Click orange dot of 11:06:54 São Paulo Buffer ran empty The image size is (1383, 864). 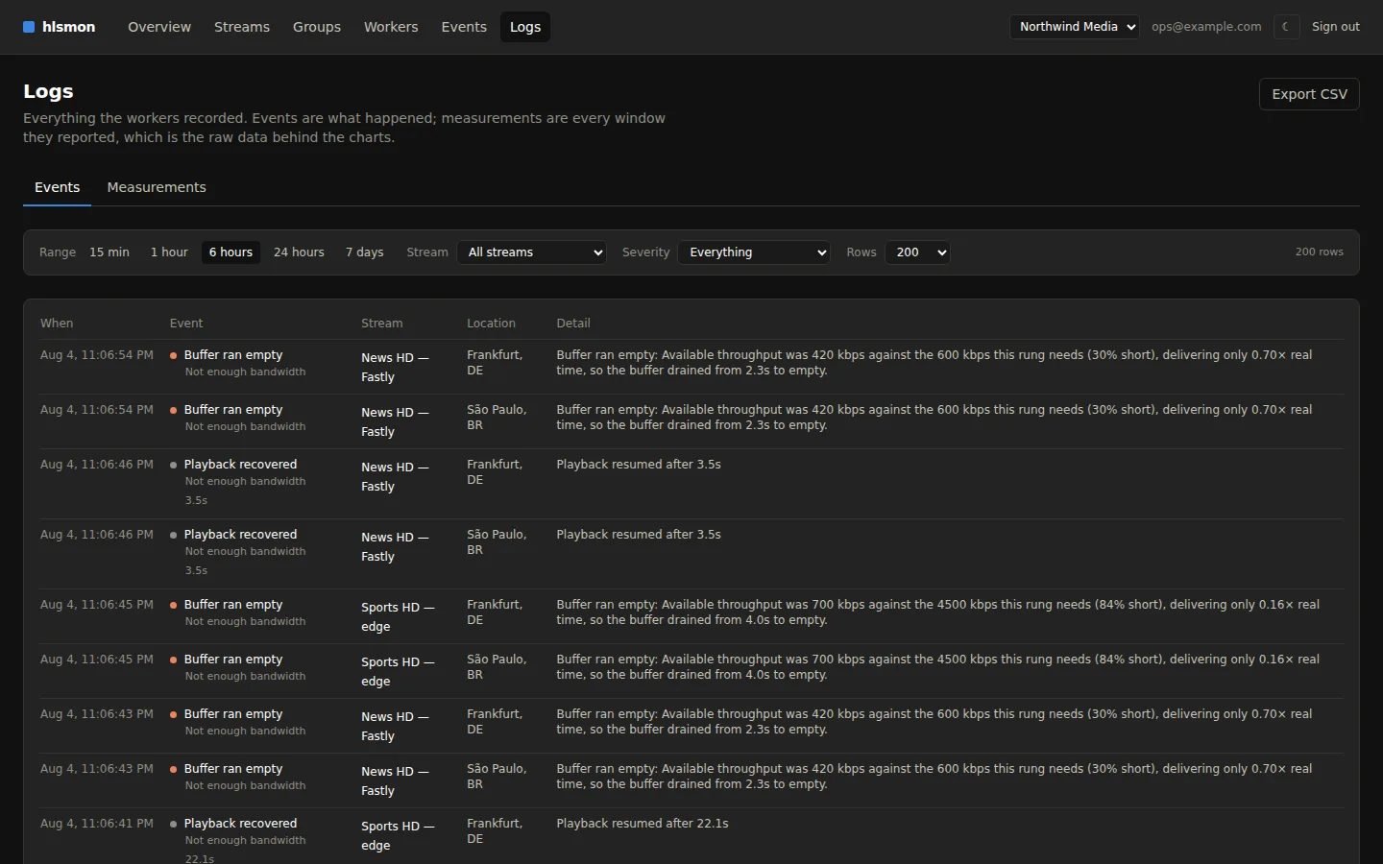[174, 410]
